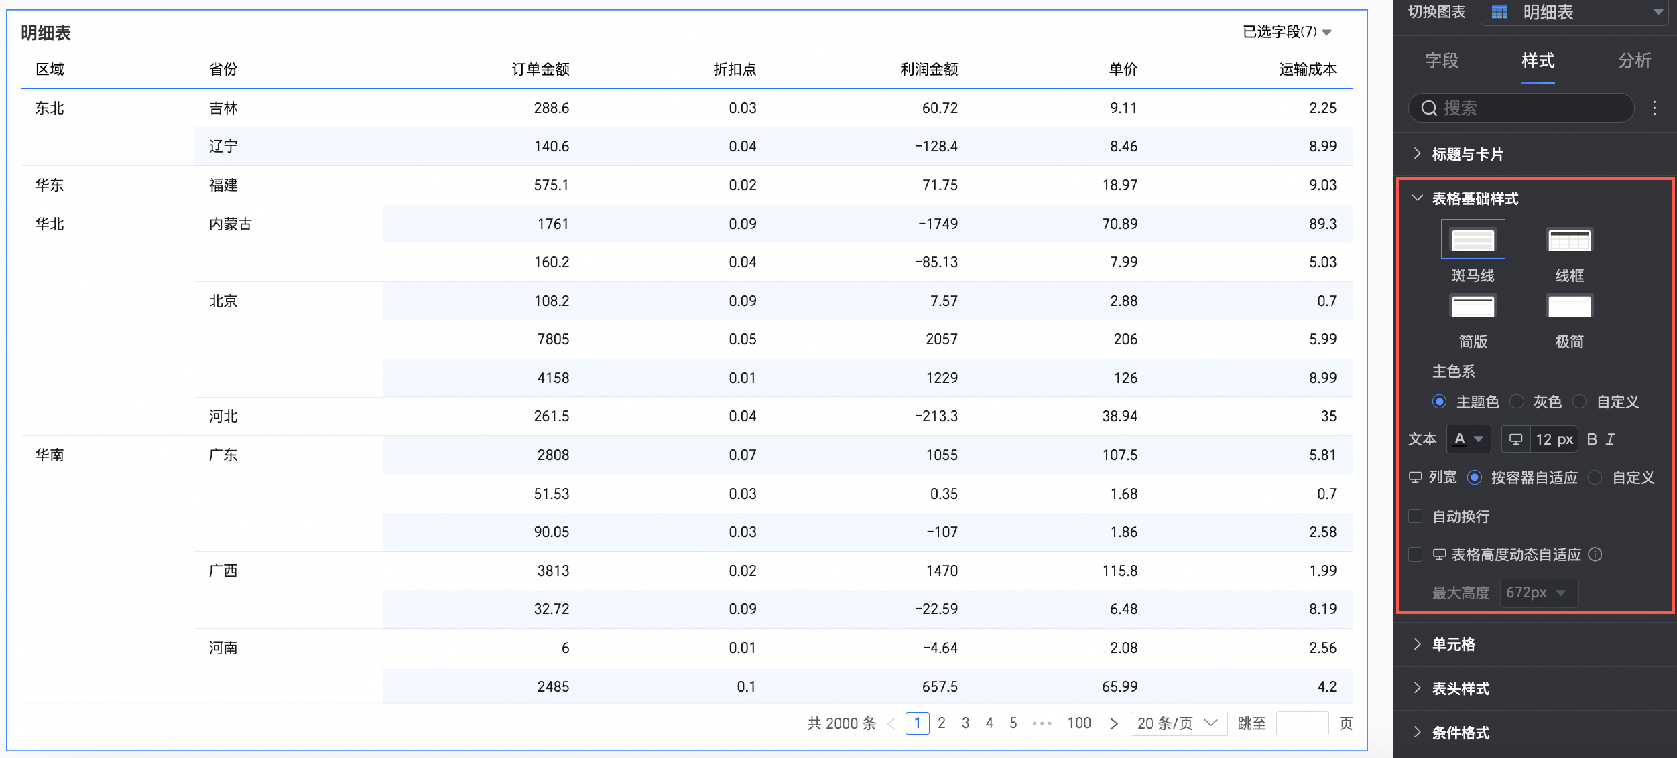This screenshot has height=758, width=1677.
Task: Open the text color picker
Action: [x=1468, y=439]
